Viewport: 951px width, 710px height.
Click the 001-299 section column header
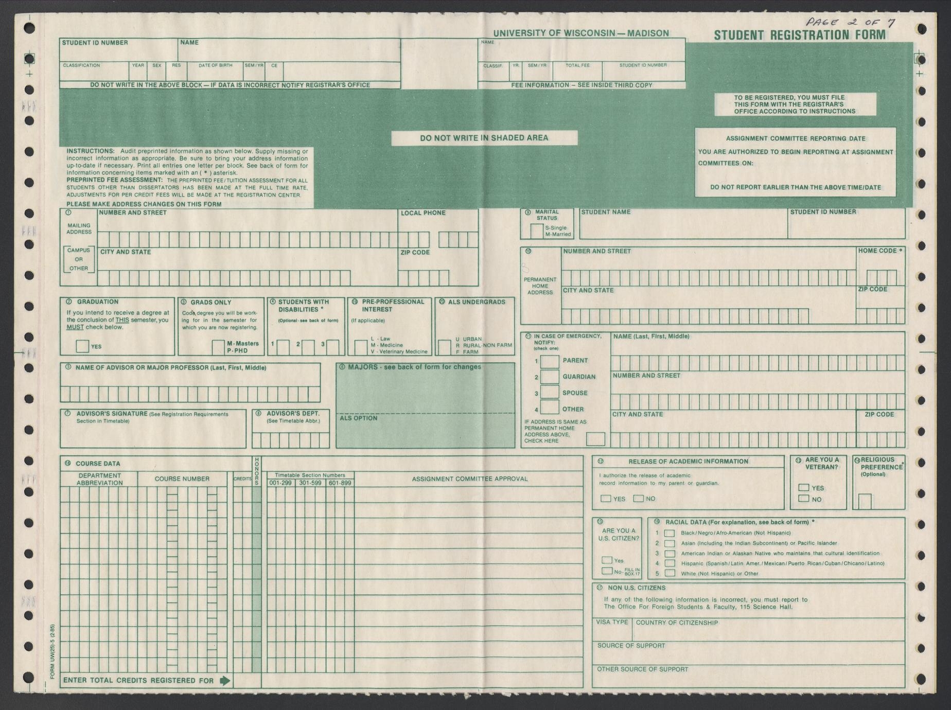280,483
